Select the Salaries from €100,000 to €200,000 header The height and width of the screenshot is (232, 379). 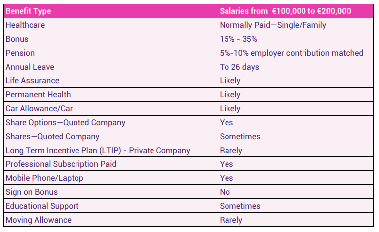(296, 11)
